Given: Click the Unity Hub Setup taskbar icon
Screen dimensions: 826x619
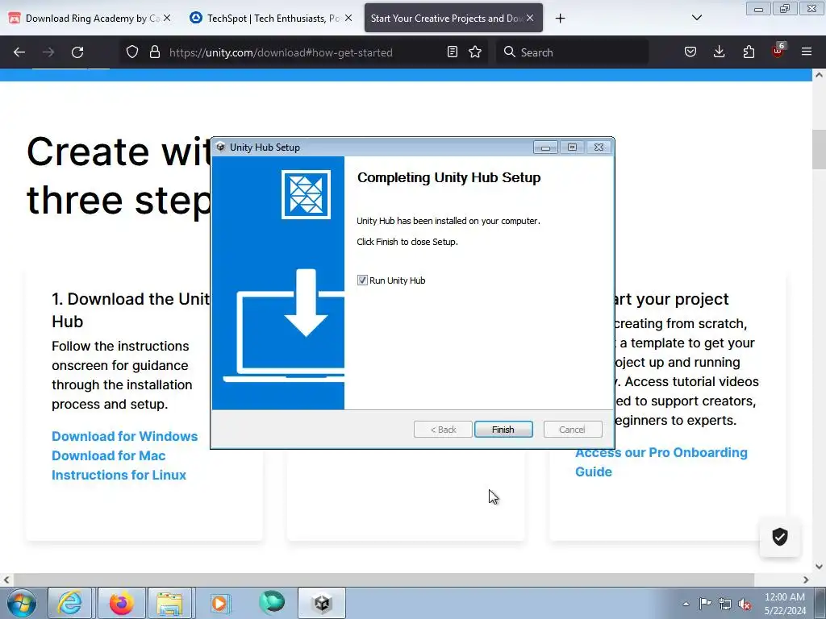Looking at the screenshot, I should tap(322, 603).
